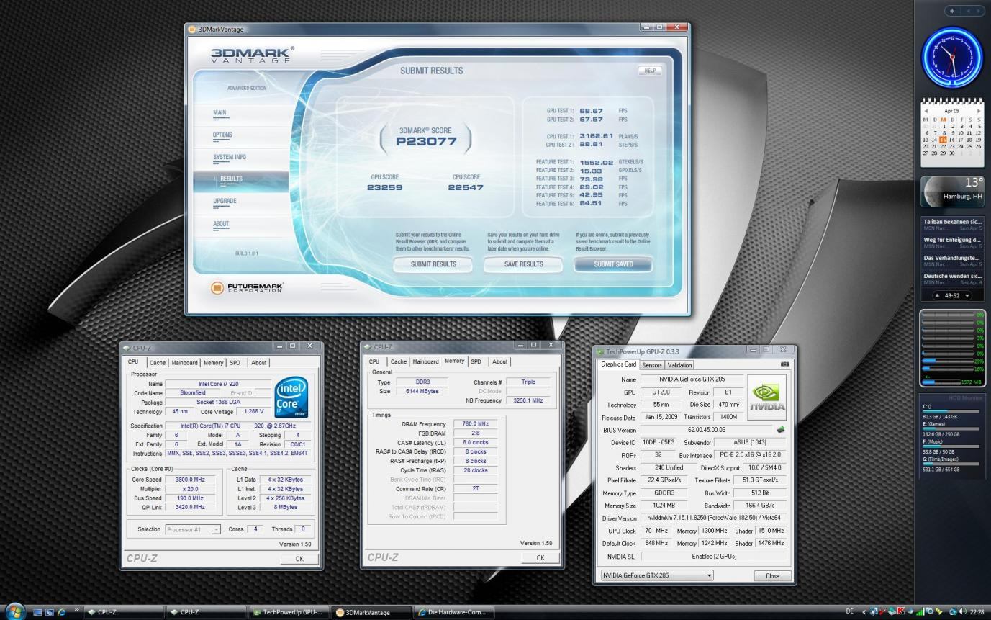Click the Submit Saved button
The width and height of the screenshot is (991, 620).
(x=613, y=264)
